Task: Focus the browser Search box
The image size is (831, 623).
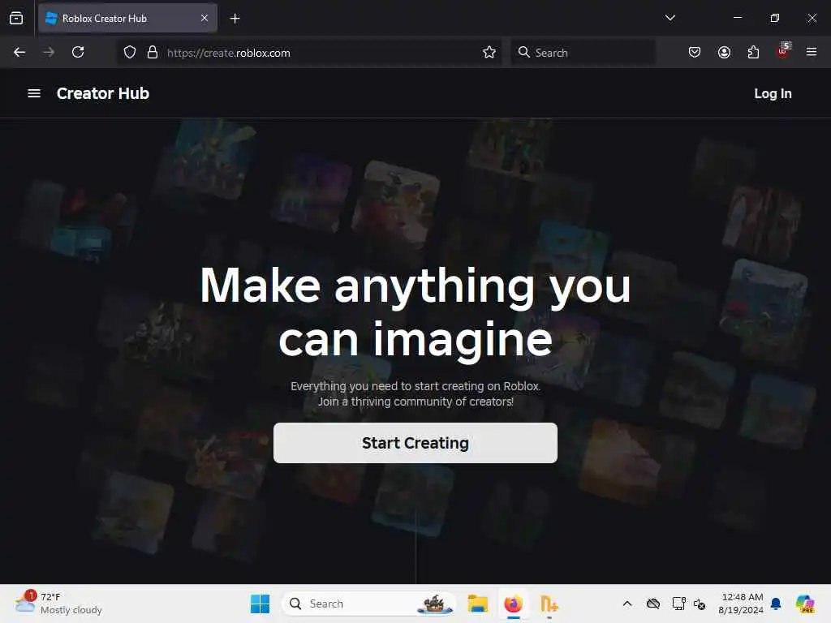Action: coord(583,53)
